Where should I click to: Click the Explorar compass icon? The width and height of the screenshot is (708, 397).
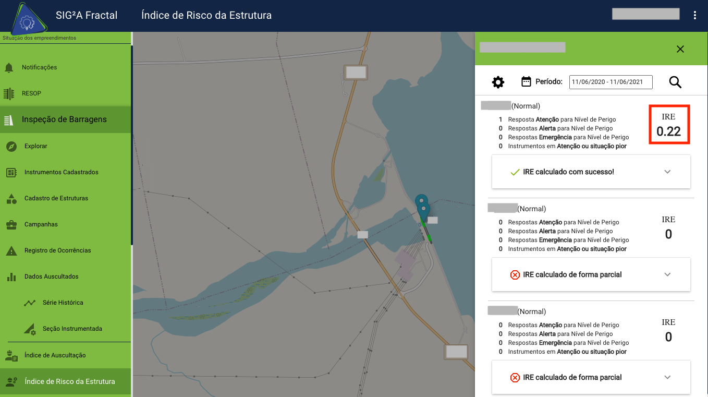coord(11,146)
